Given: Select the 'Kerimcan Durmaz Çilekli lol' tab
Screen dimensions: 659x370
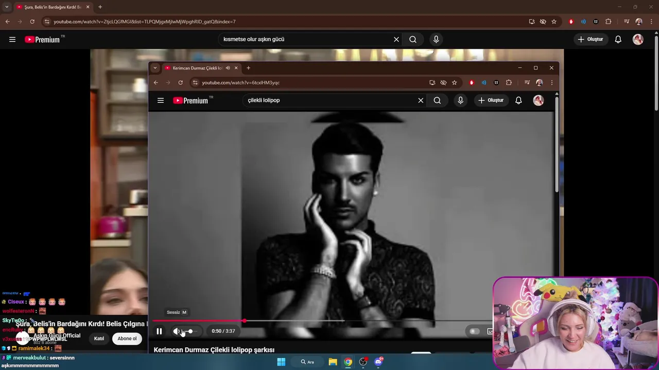Looking at the screenshot, I should pos(197,68).
